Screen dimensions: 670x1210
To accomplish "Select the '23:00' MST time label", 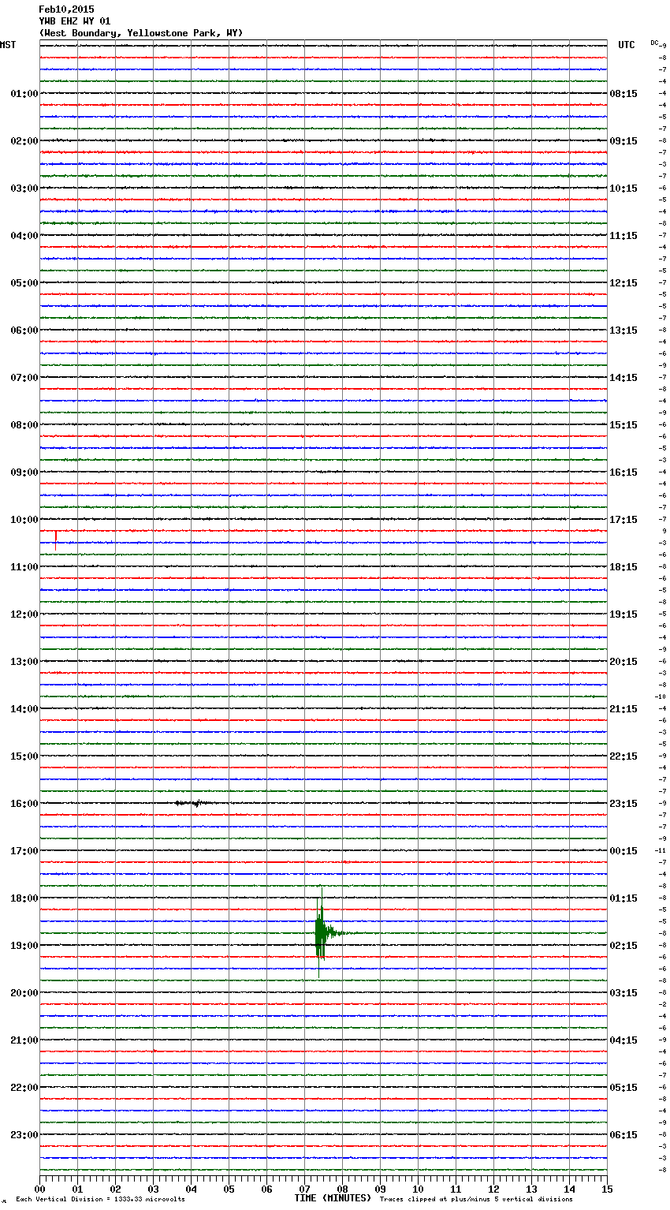I will (24, 1135).
